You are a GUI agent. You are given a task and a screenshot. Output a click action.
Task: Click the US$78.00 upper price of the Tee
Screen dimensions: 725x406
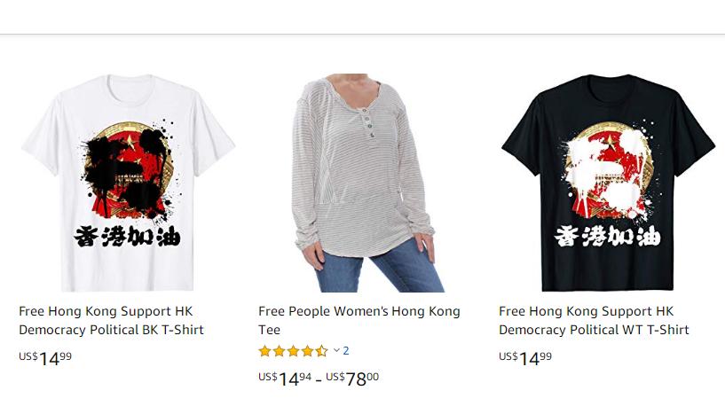click(x=352, y=379)
